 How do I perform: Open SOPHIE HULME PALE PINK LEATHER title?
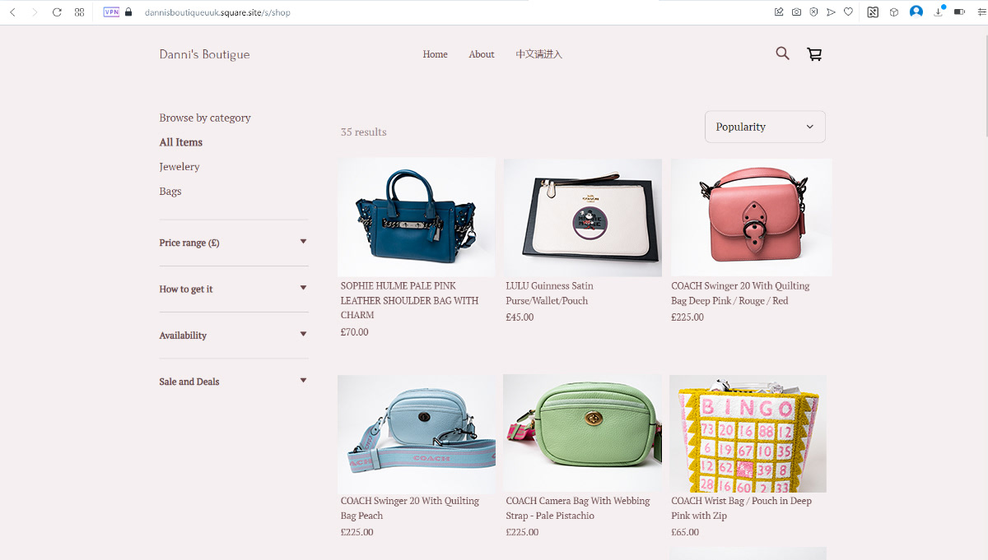[x=410, y=300]
